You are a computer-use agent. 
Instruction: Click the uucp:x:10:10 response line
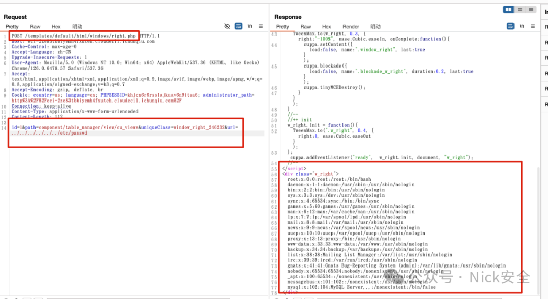356,233
